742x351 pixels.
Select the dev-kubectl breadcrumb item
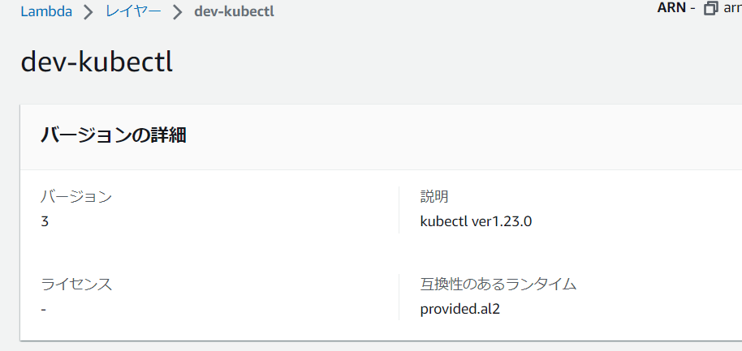tap(234, 14)
